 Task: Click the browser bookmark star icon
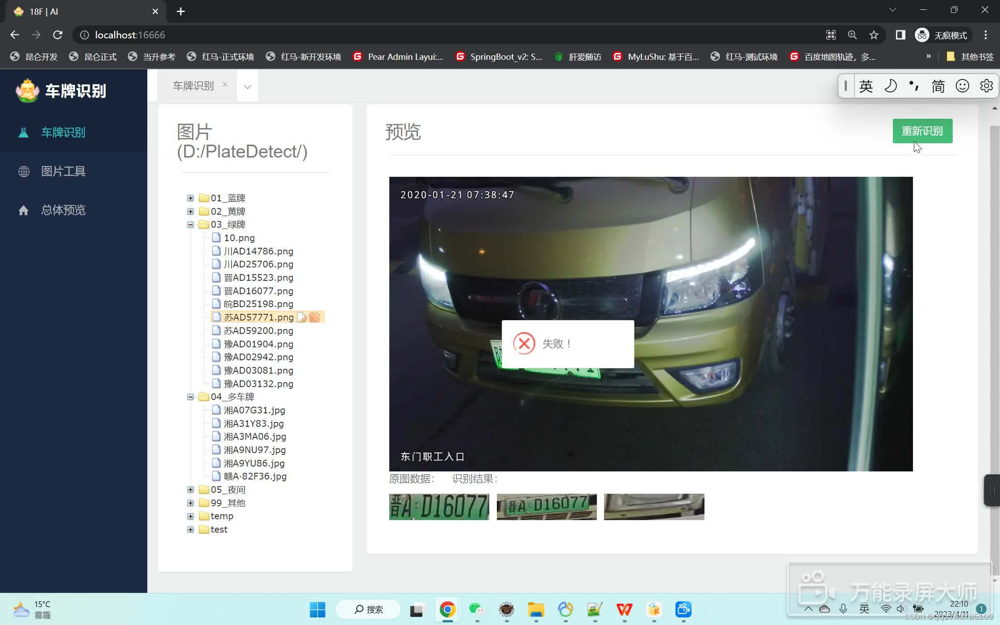pyautogui.click(x=874, y=35)
